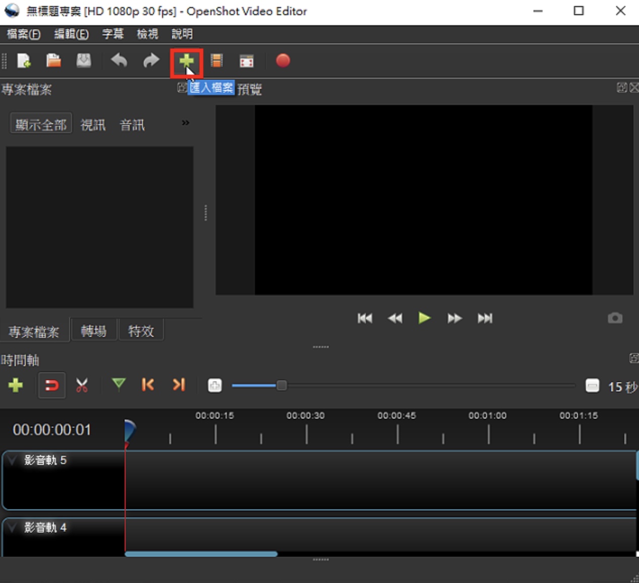Click the 影音軌 5 track label

pyautogui.click(x=45, y=460)
